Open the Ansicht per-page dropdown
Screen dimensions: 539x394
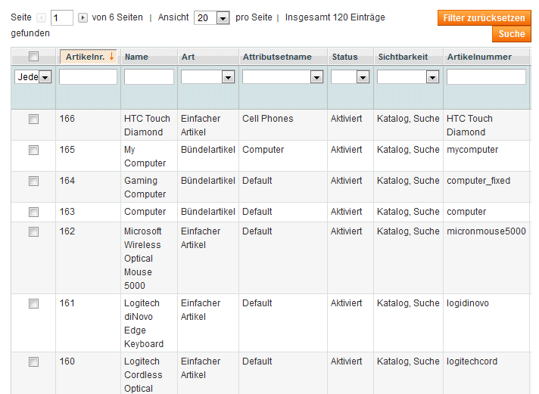(212, 18)
